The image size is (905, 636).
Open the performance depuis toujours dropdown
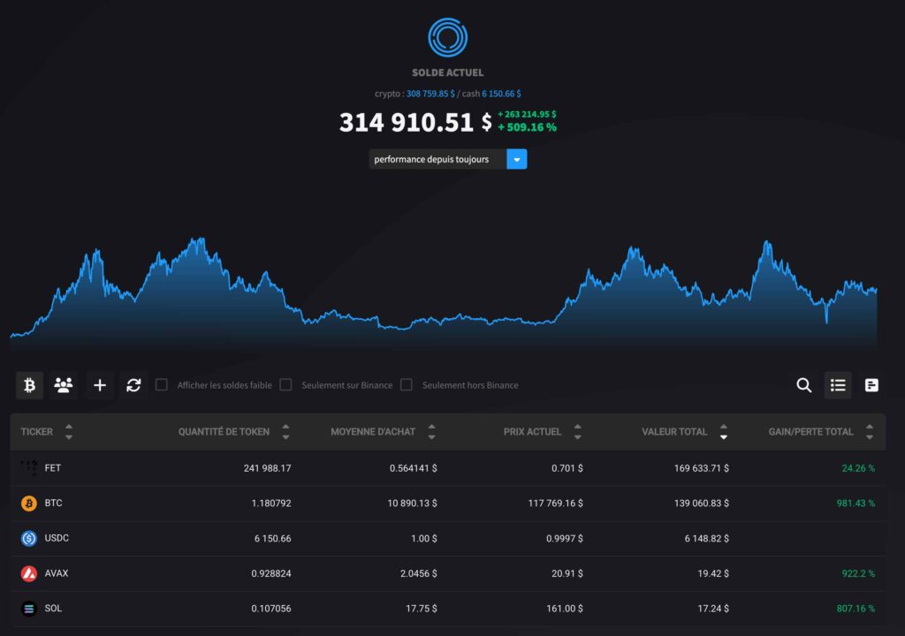coord(516,159)
